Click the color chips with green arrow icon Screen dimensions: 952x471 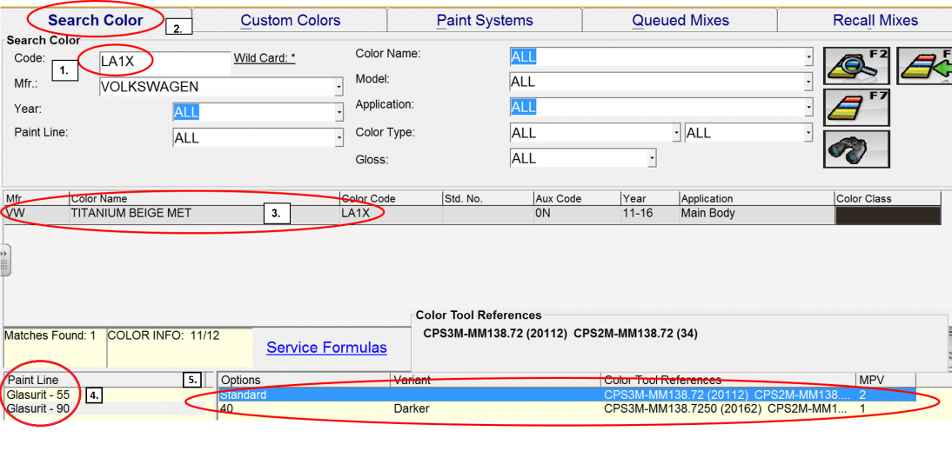pos(924,66)
